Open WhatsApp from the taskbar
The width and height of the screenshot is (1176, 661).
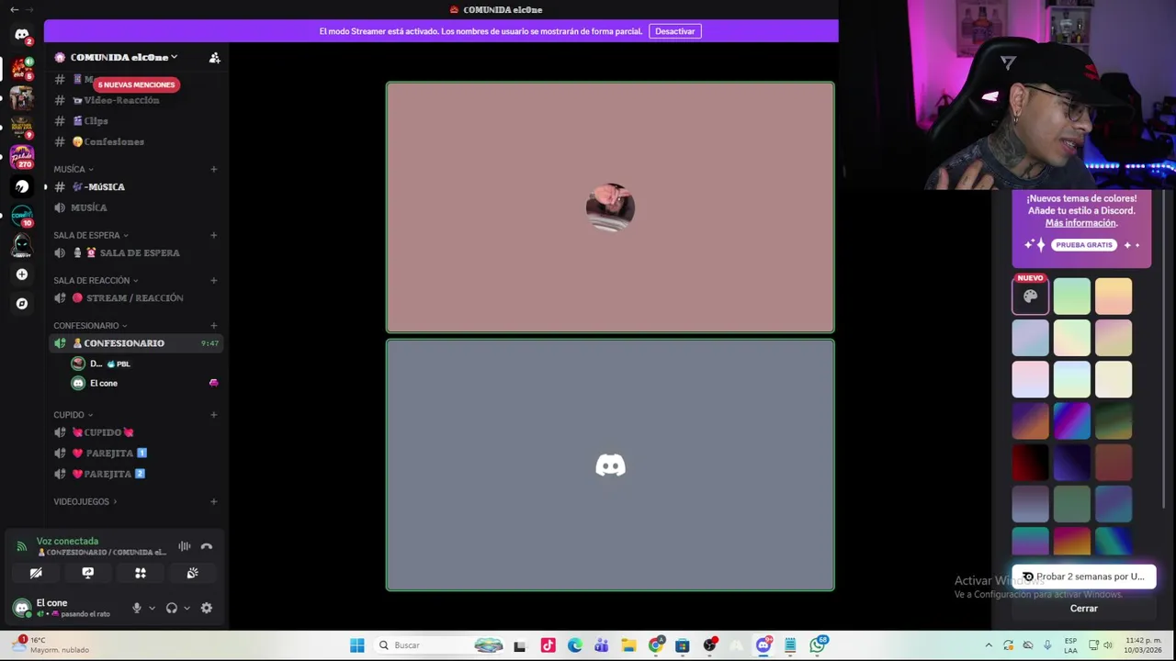(817, 645)
